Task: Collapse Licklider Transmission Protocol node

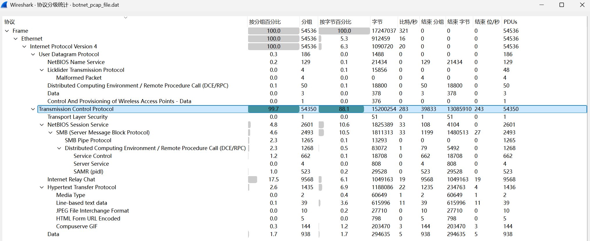Action: point(42,70)
